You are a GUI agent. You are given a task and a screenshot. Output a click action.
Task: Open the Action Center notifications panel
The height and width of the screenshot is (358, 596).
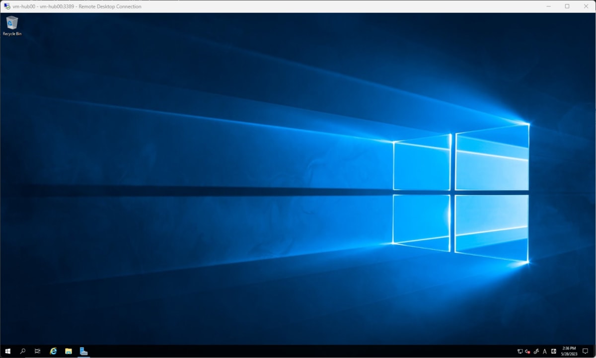585,352
